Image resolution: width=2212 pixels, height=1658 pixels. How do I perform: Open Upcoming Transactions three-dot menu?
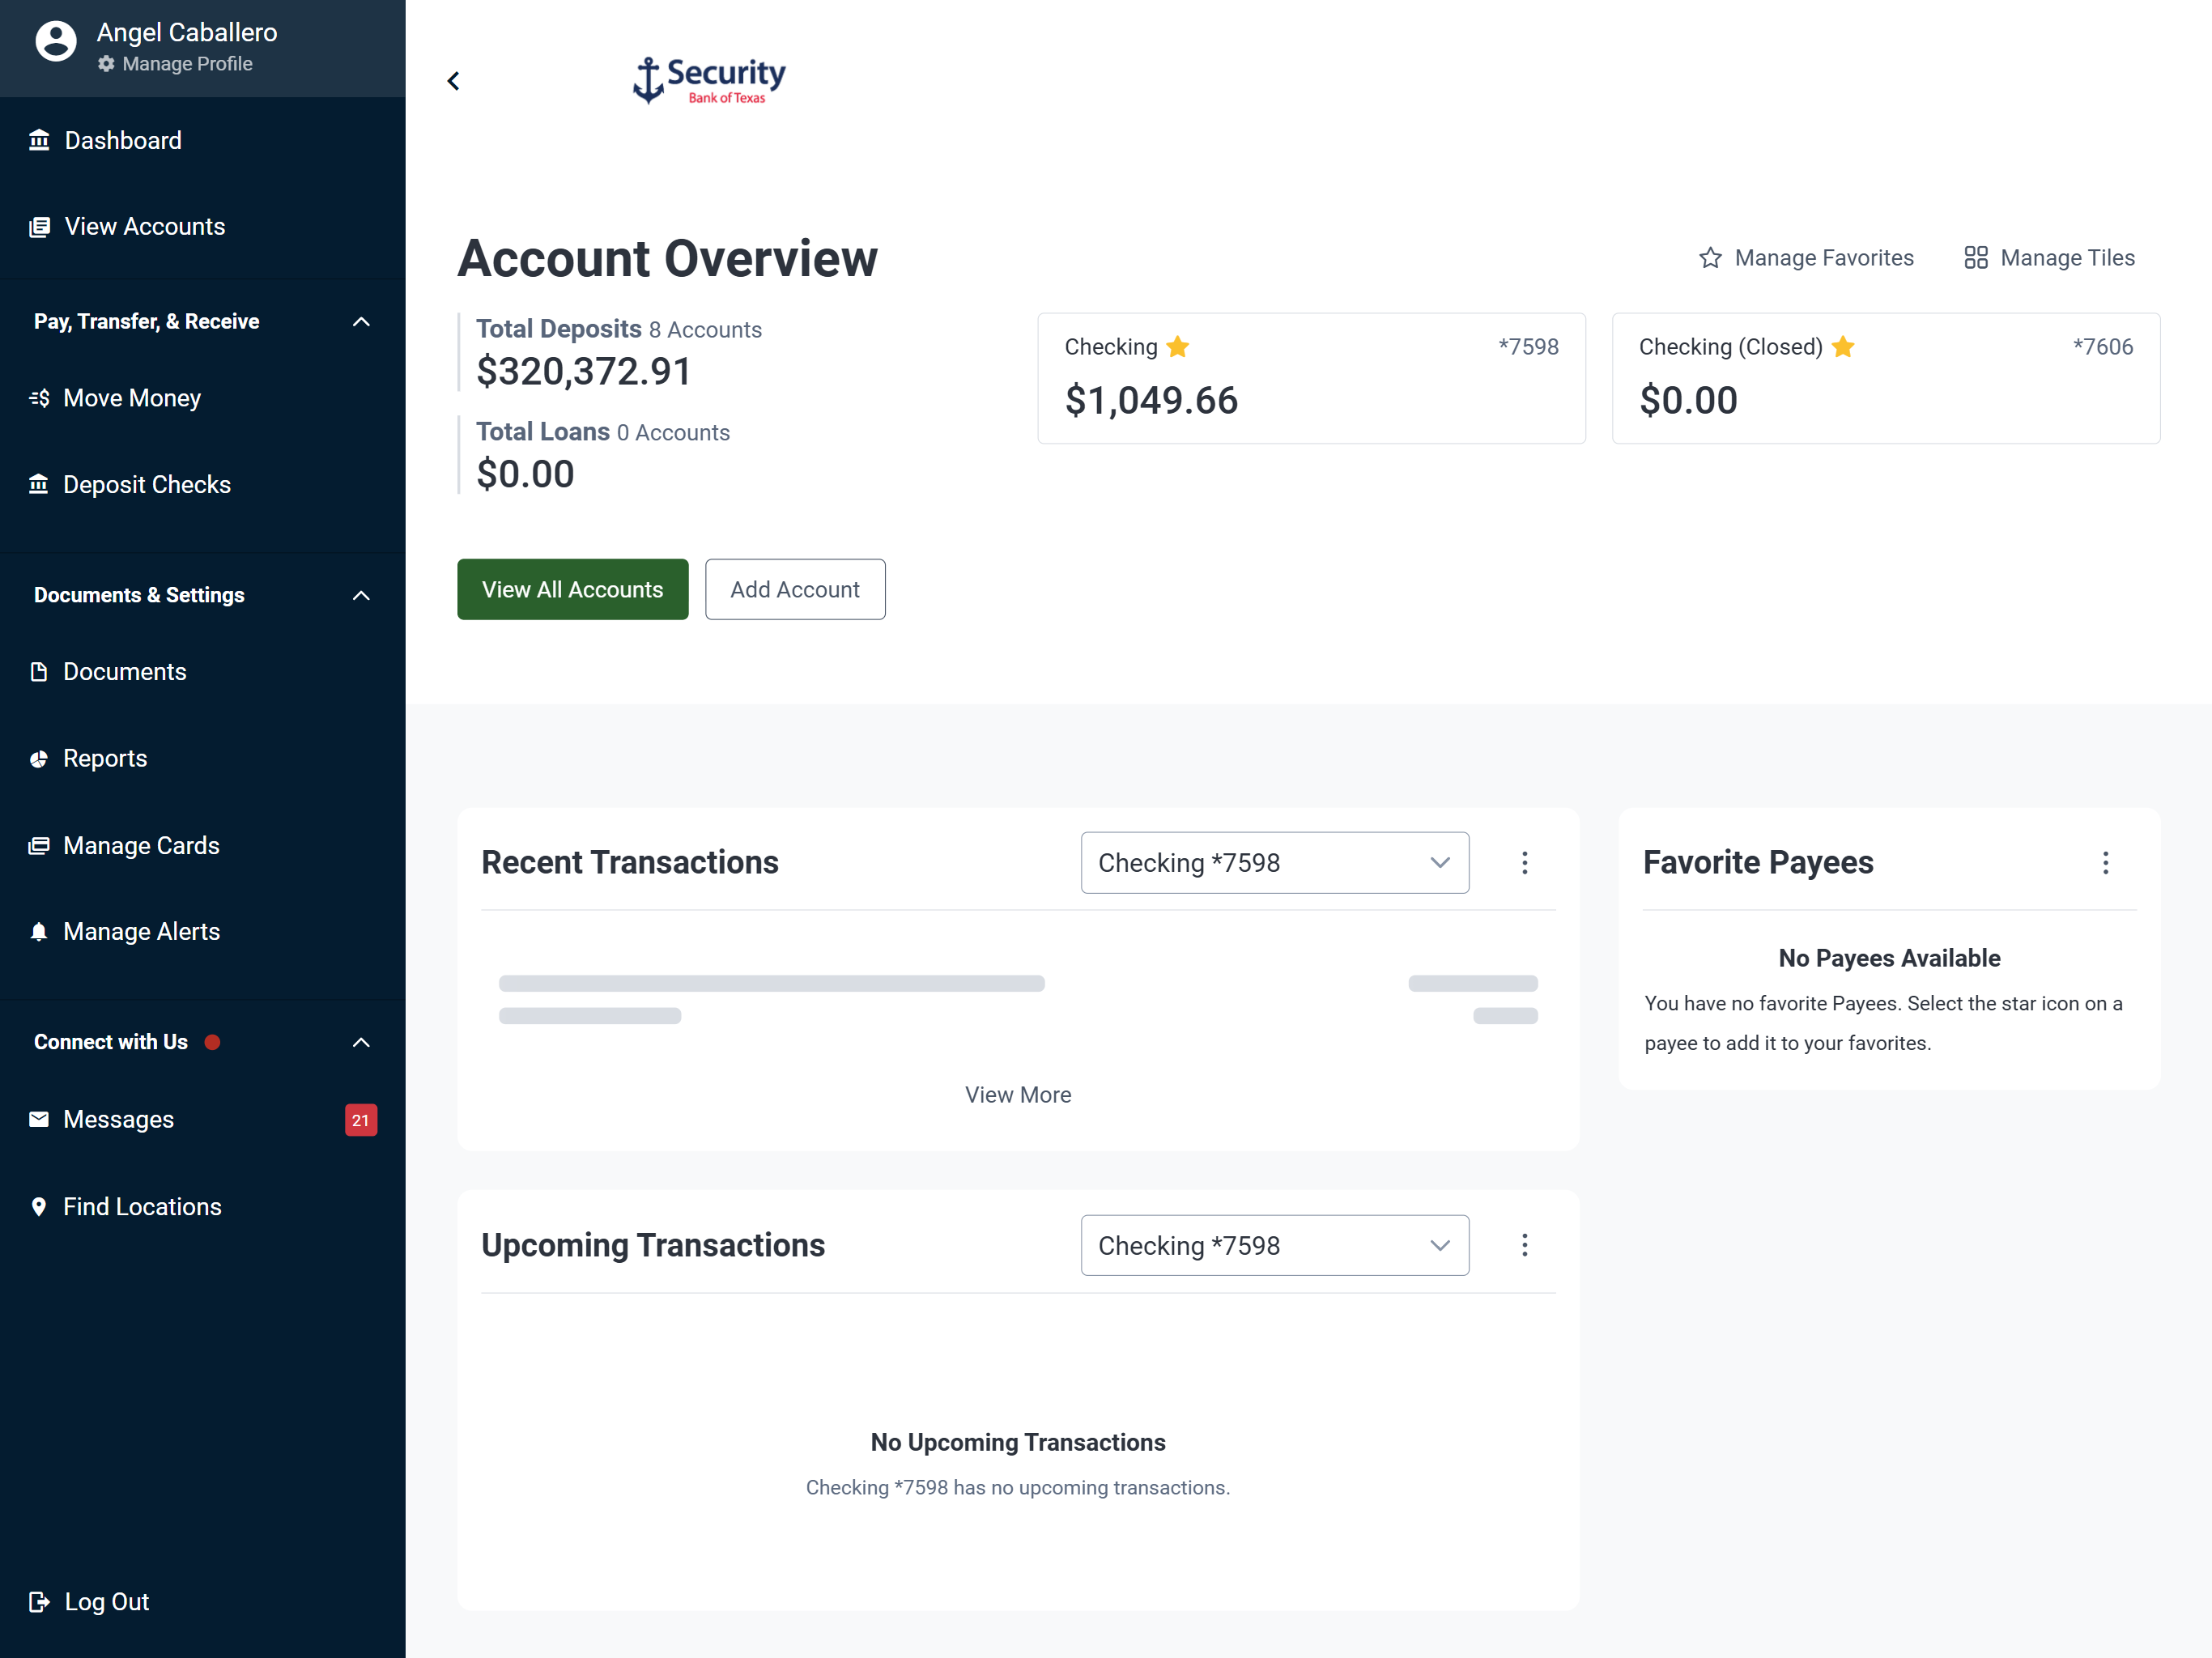[x=1524, y=1245]
